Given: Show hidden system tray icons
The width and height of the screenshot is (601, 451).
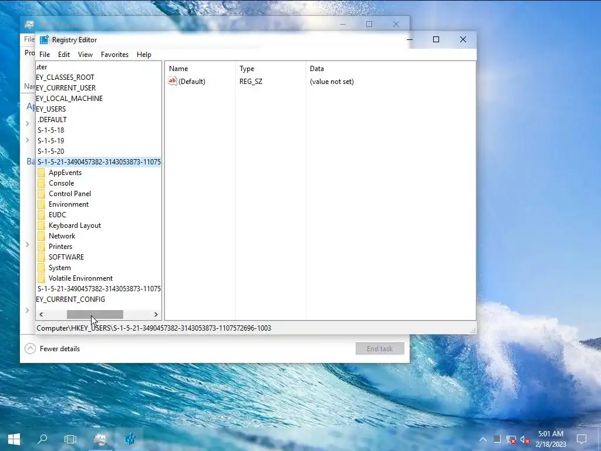Looking at the screenshot, I should [x=482, y=439].
